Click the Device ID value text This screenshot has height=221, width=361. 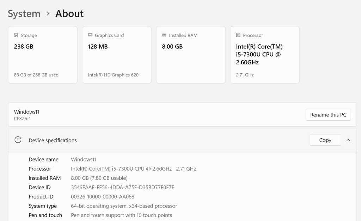pos(123,187)
